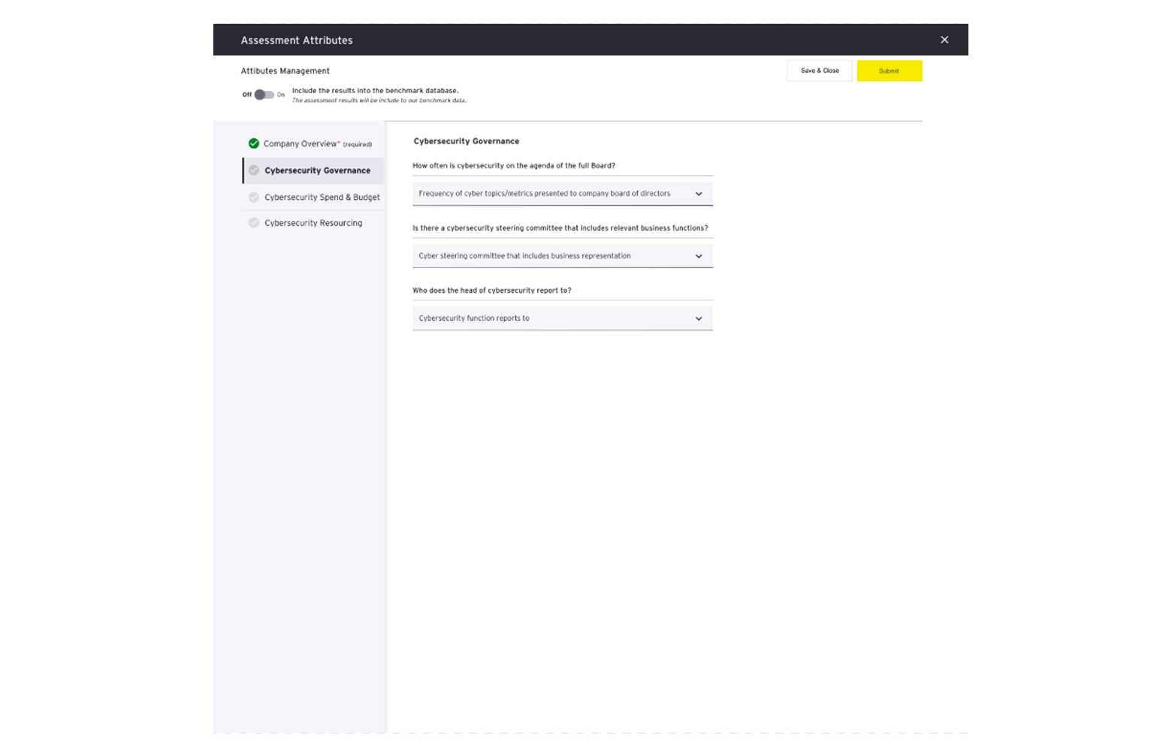This screenshot has width=1172, height=751.
Task: Open the 'Frequency of cyber topics/metrics' dropdown
Action: click(544, 194)
